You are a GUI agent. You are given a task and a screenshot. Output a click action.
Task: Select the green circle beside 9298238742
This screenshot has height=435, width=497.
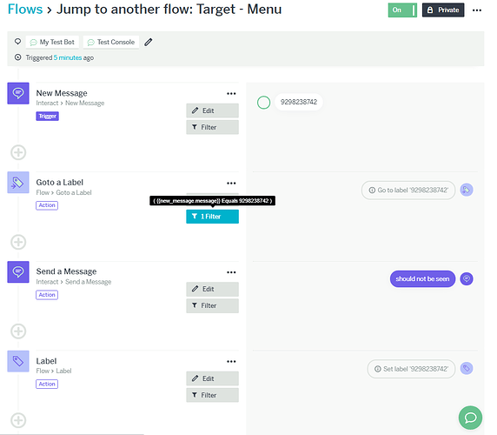(264, 102)
